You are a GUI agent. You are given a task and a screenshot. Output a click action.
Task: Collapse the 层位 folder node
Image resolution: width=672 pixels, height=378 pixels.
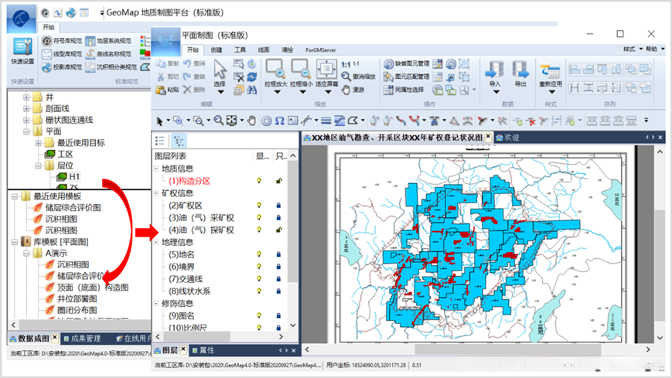tap(38, 165)
